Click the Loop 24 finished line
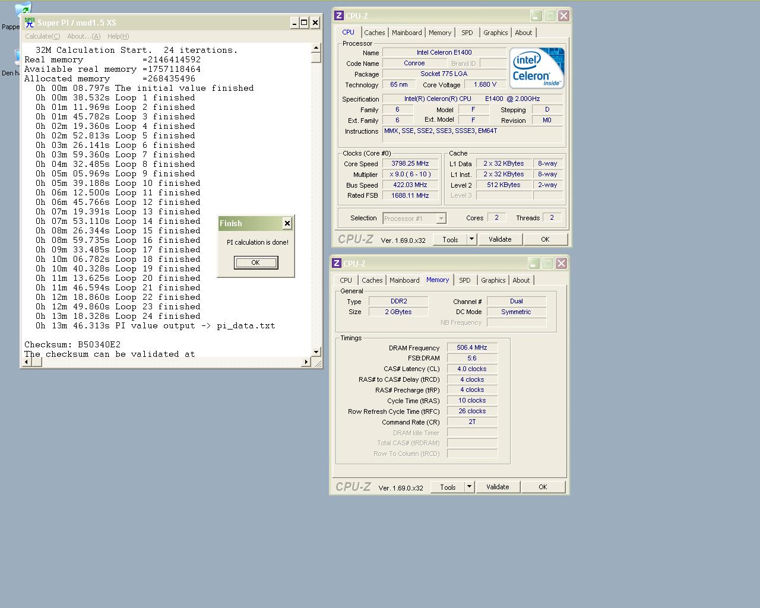This screenshot has width=760, height=608. pyautogui.click(x=118, y=316)
